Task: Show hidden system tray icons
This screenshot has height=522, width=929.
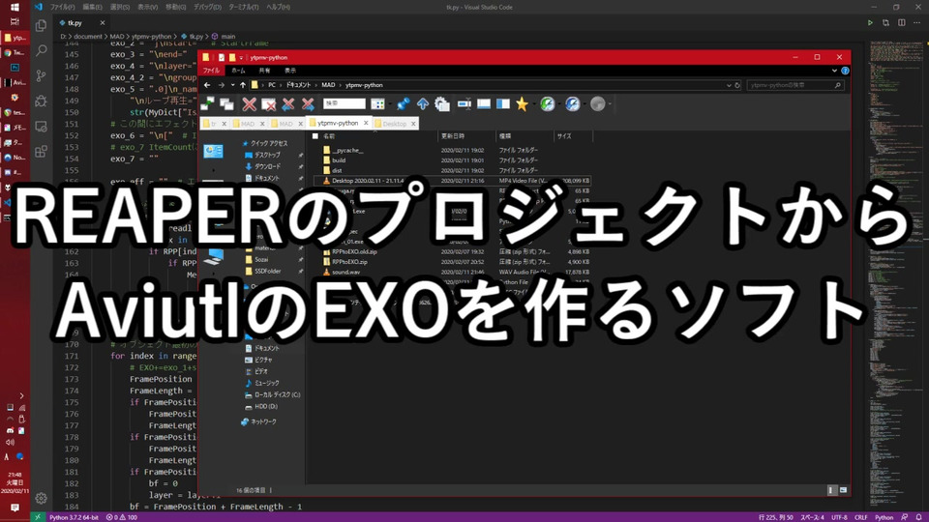Action: (x=21, y=396)
